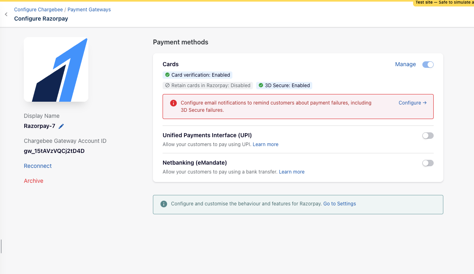Screen dimensions: 474x274
Task: Click Netbanking (eMandate) heading
Action: pos(195,163)
